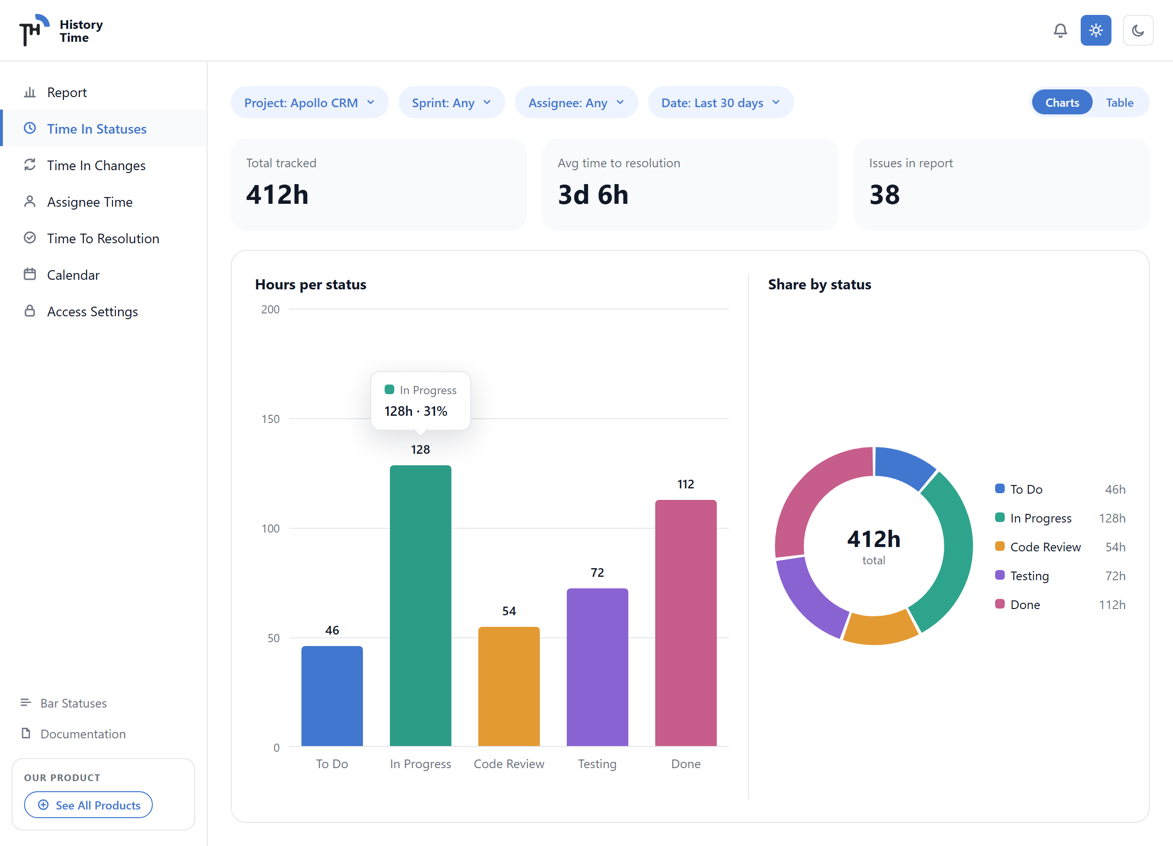This screenshot has height=846, width=1173.
Task: Open Time In Changes page
Action: [103, 165]
